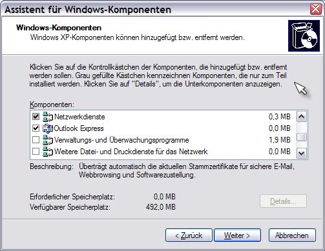Click the Weiter button
Image resolution: width=325 pixels, height=251 pixels.
point(237,236)
